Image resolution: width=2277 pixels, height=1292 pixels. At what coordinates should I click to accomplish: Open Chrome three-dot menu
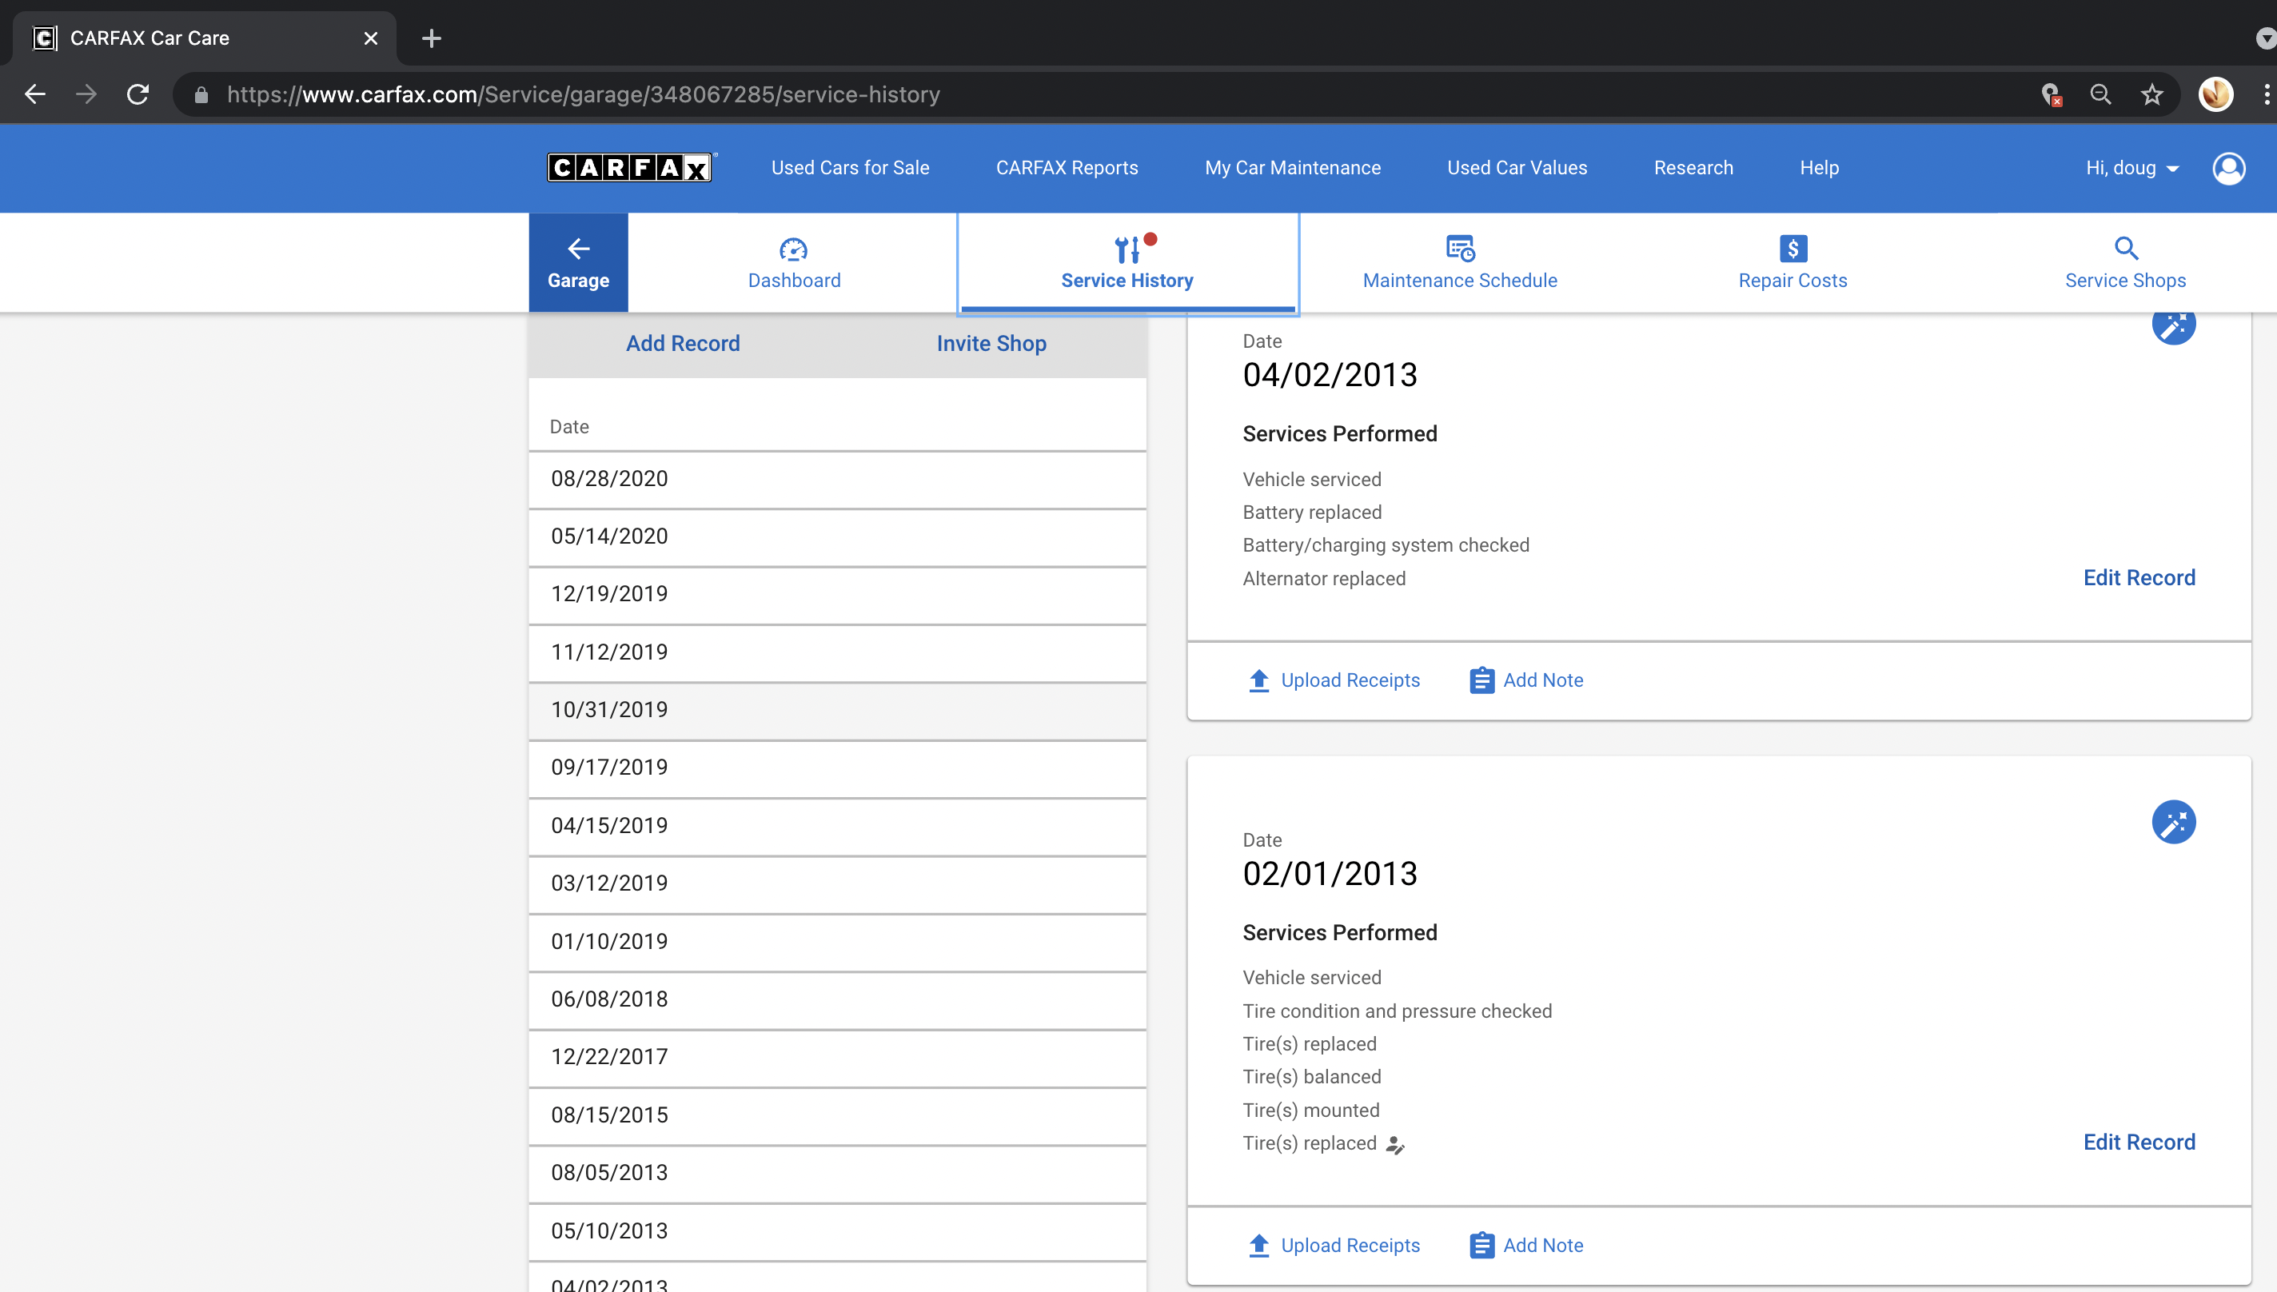[2267, 94]
